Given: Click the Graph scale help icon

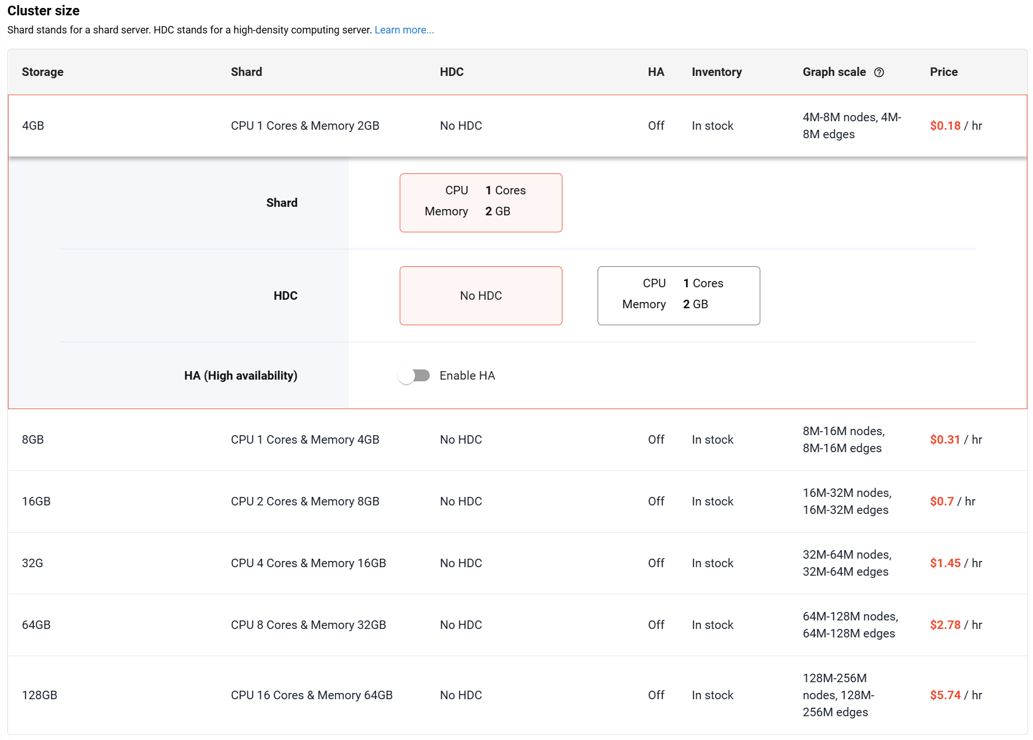Looking at the screenshot, I should (x=879, y=73).
